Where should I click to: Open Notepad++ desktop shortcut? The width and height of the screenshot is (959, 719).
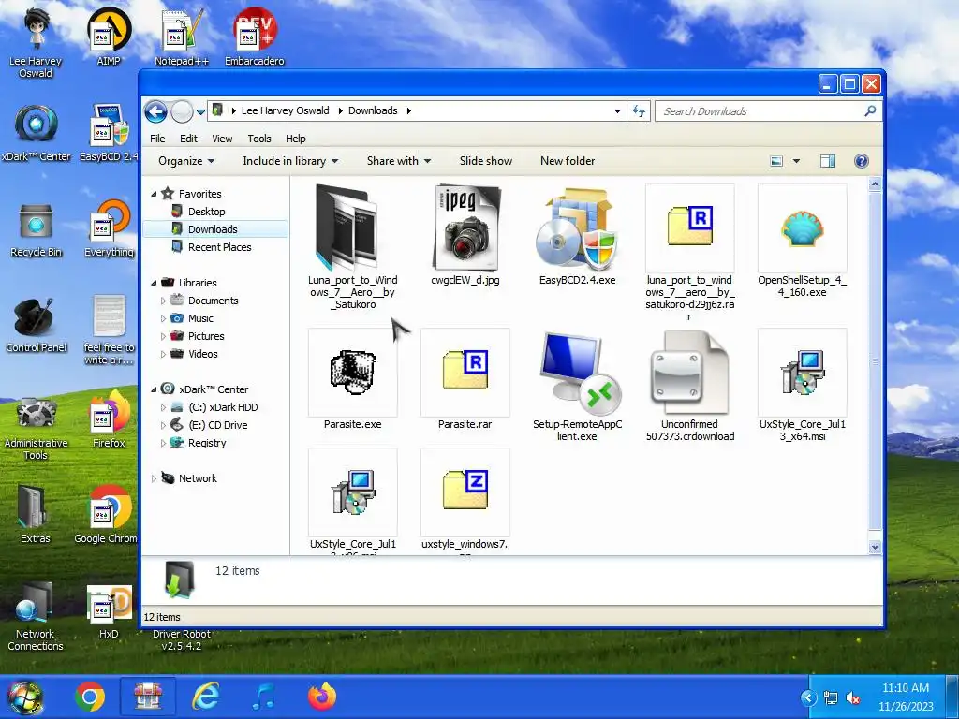point(182,37)
